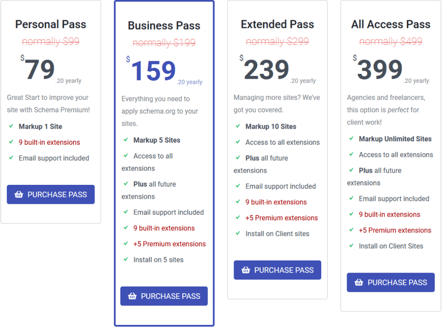Click the Business Pass plan title
This screenshot has height=327, width=442.
tap(163, 25)
